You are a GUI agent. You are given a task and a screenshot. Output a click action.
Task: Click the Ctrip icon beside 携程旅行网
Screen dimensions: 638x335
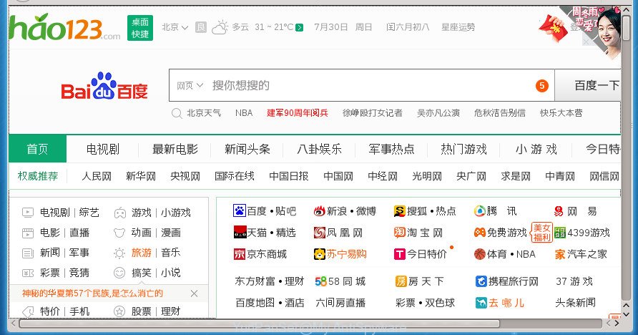(x=481, y=281)
